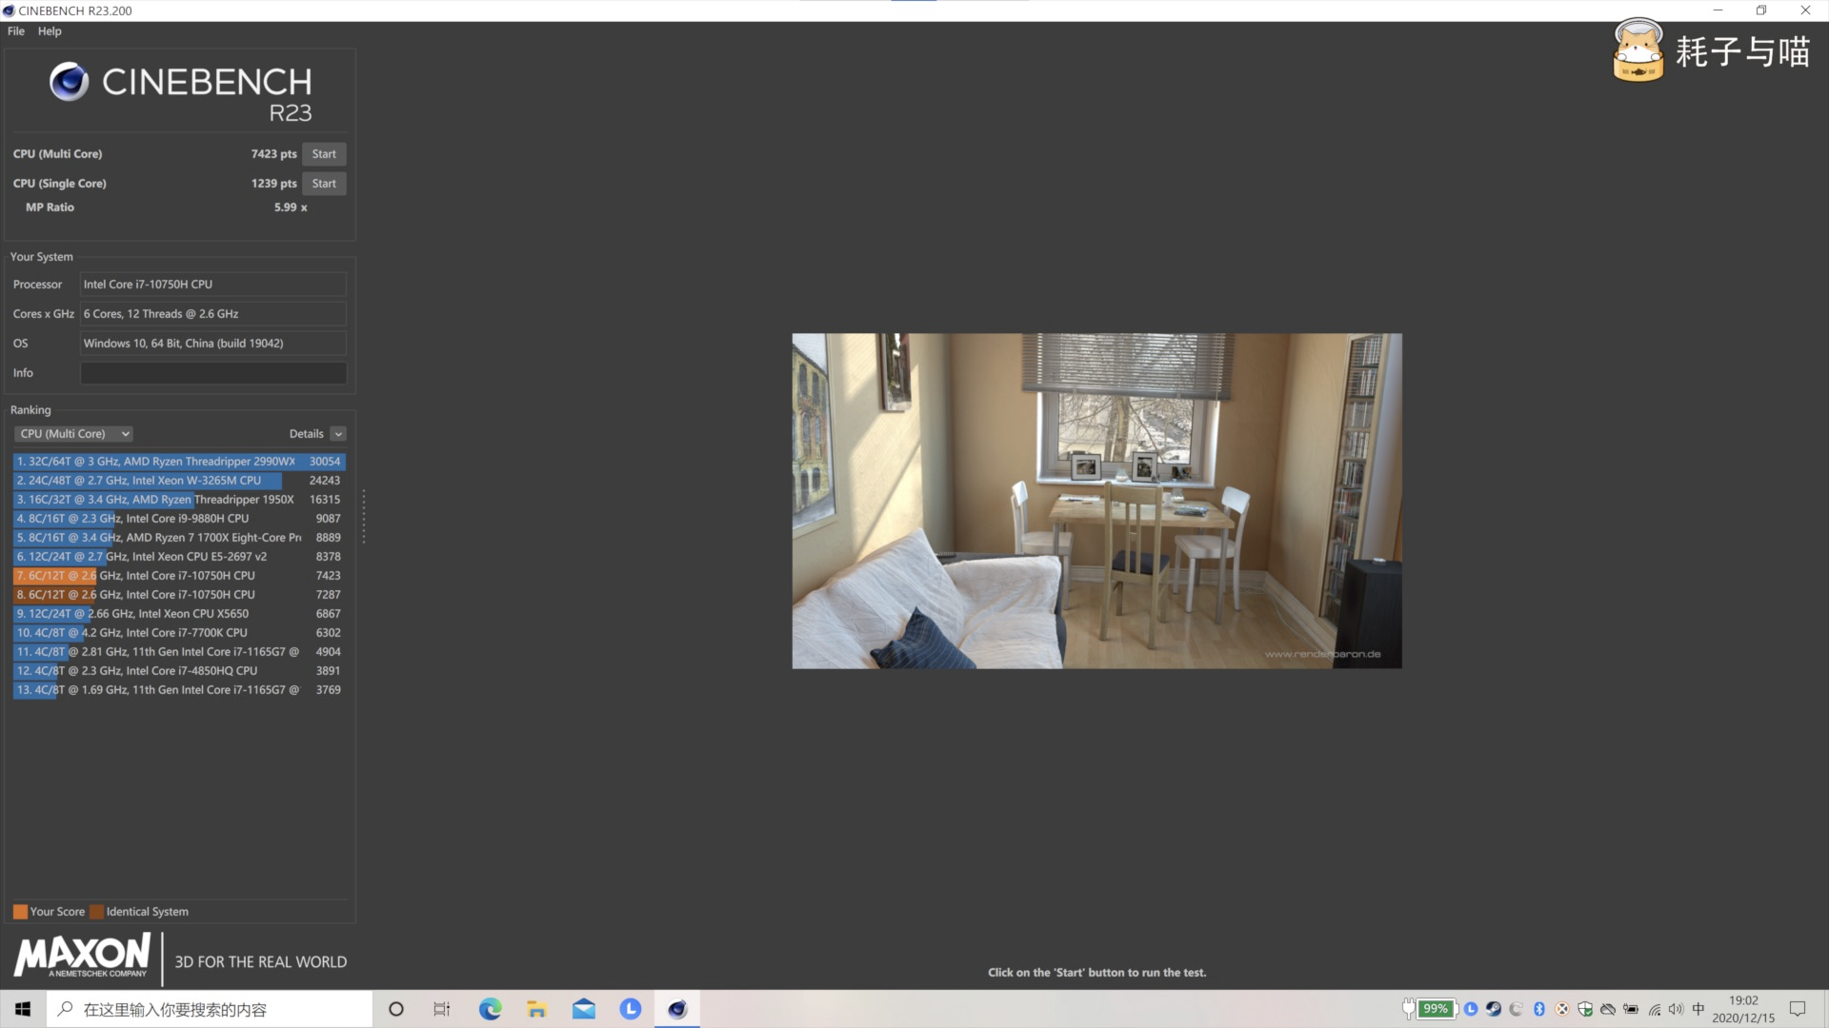Image resolution: width=1829 pixels, height=1028 pixels.
Task: Click the 99% battery indicator in tray
Action: coord(1436,1009)
